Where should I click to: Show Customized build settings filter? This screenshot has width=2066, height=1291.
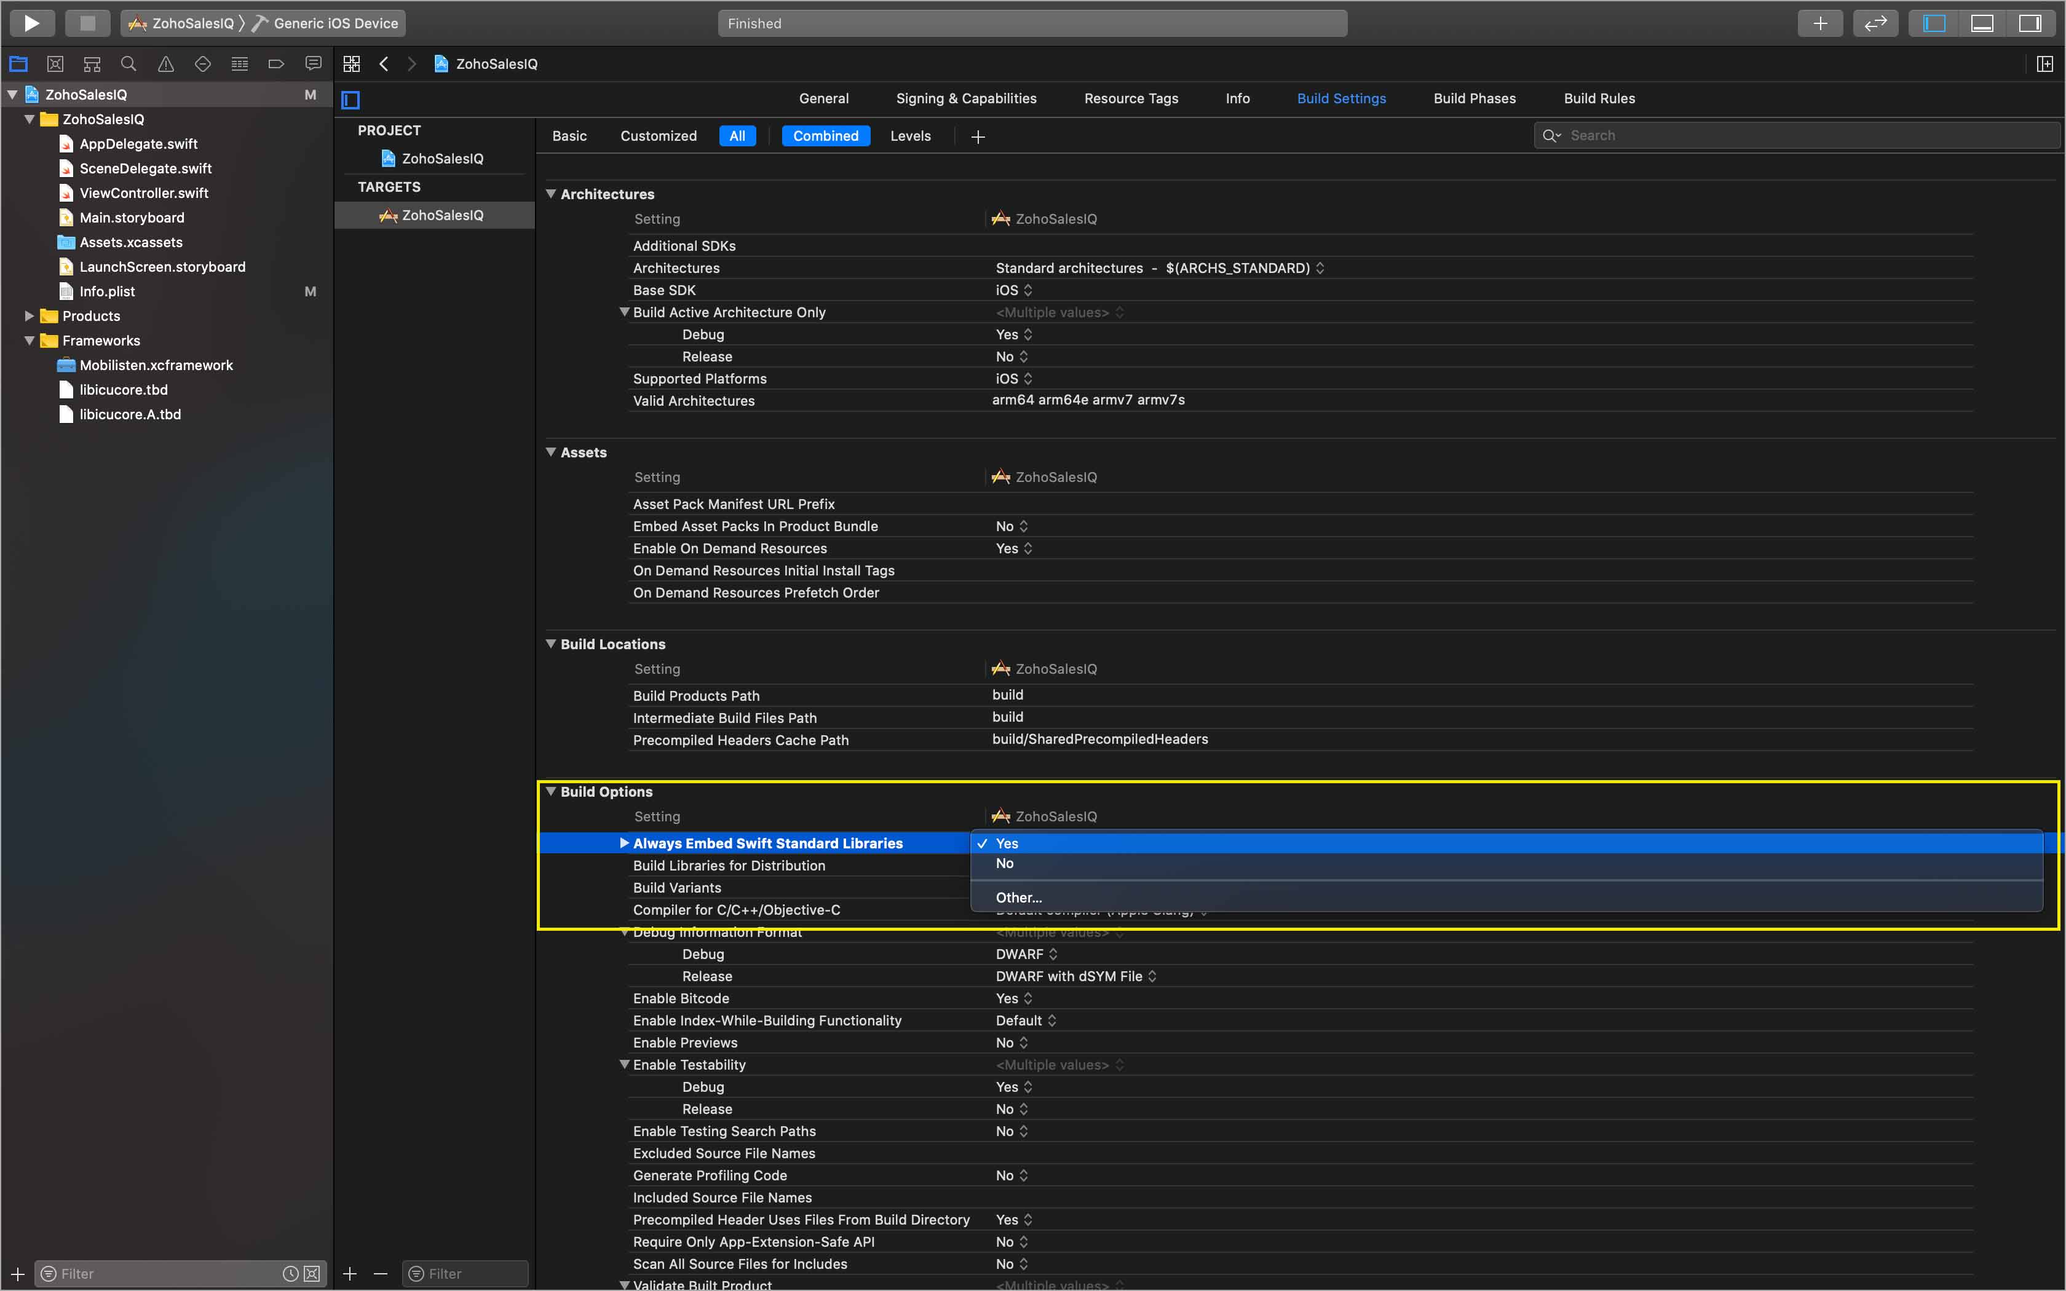click(x=658, y=136)
